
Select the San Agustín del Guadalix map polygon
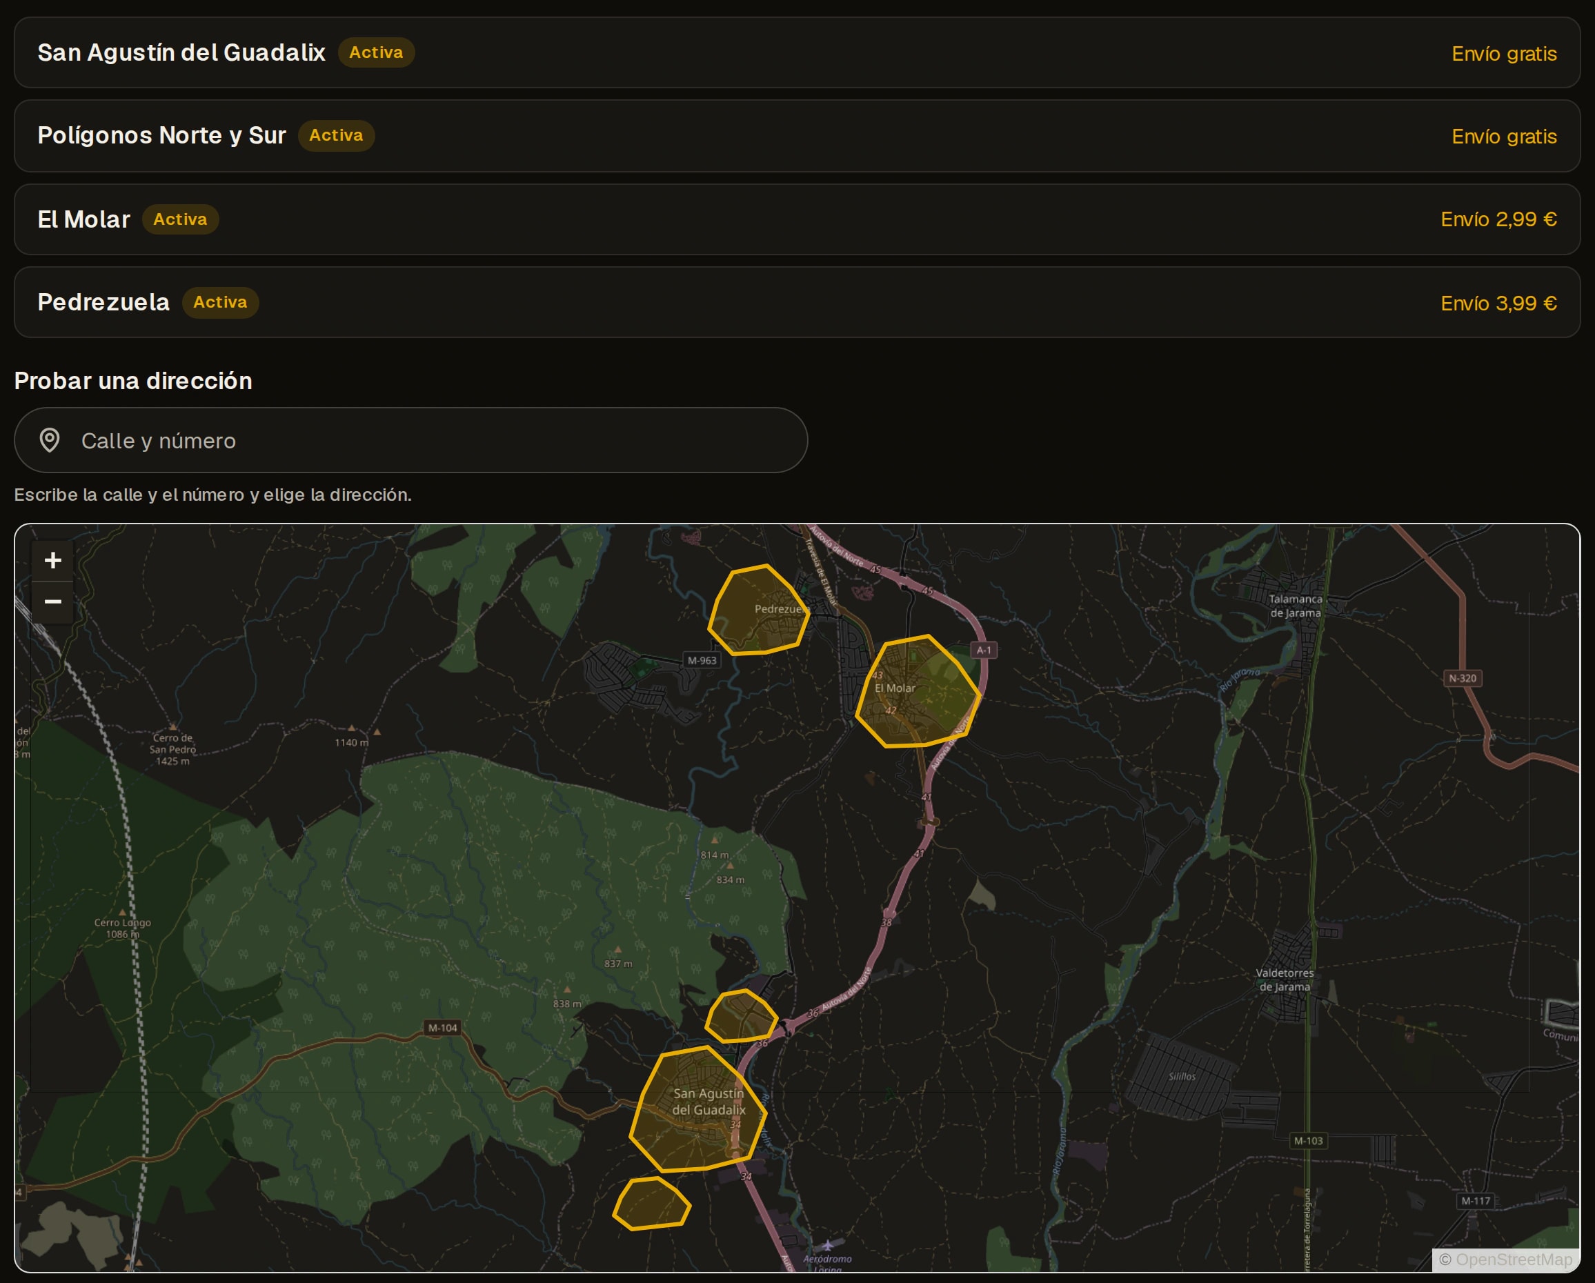698,1110
